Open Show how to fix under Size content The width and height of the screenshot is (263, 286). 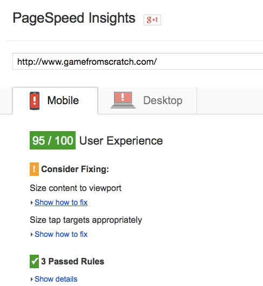pos(61,202)
